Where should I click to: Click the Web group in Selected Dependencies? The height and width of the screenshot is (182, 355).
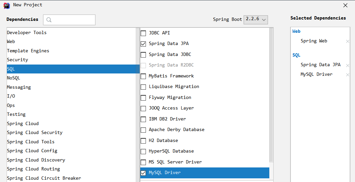[x=296, y=31]
